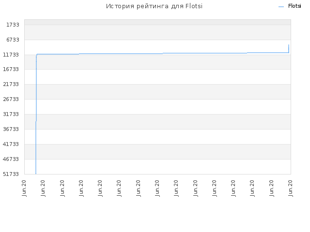Click the blue Flotsi legend line marker
Viewport: 310px width, 232px height.
(281, 7)
